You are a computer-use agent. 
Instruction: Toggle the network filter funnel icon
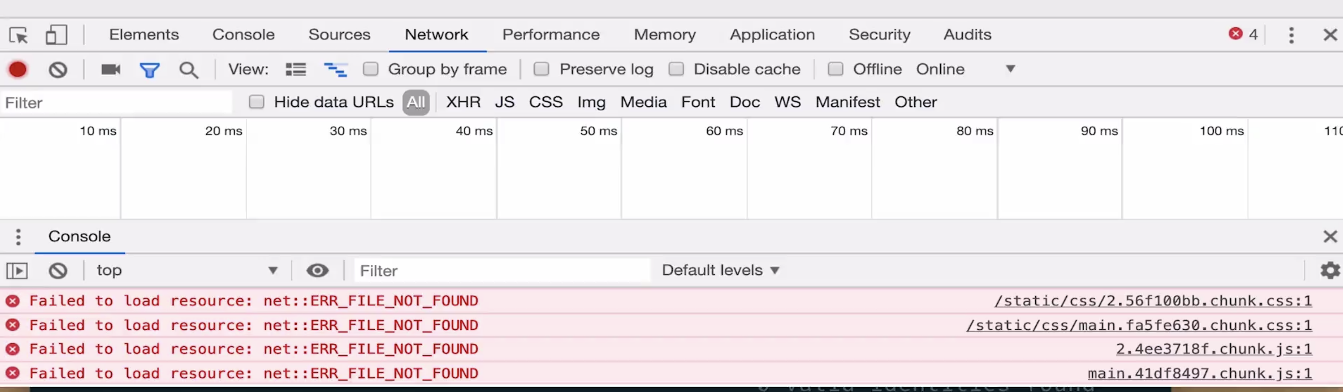(150, 70)
